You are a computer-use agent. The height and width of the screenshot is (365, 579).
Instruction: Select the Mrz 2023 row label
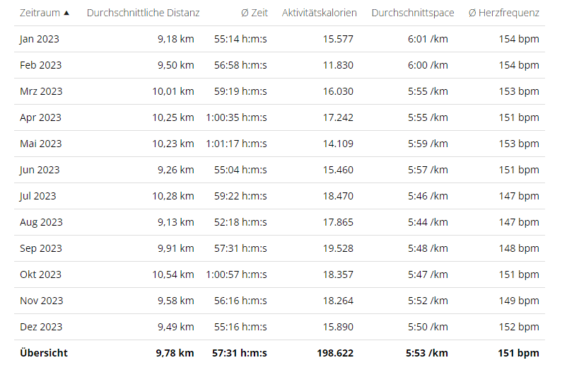click(41, 91)
